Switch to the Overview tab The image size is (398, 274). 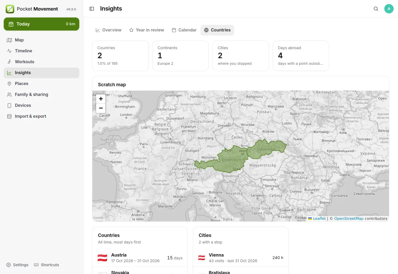[x=108, y=30]
